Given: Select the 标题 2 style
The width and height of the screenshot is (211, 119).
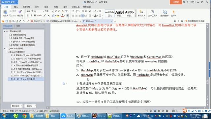Looking at the screenshot, I should click(130, 13).
